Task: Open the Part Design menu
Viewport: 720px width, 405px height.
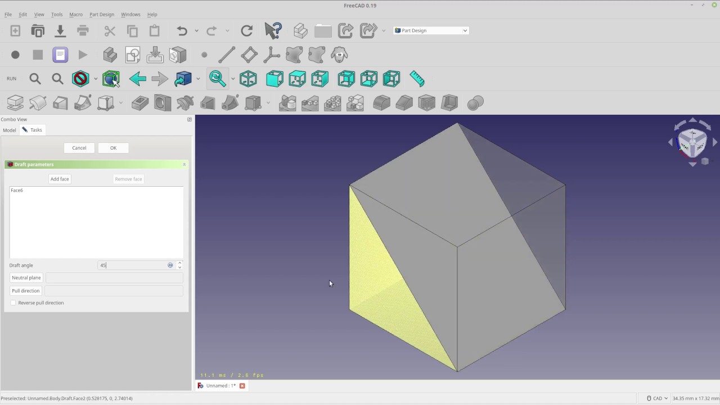Action: pyautogui.click(x=102, y=14)
